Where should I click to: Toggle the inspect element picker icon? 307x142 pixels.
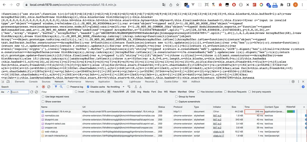click(x=3, y=82)
